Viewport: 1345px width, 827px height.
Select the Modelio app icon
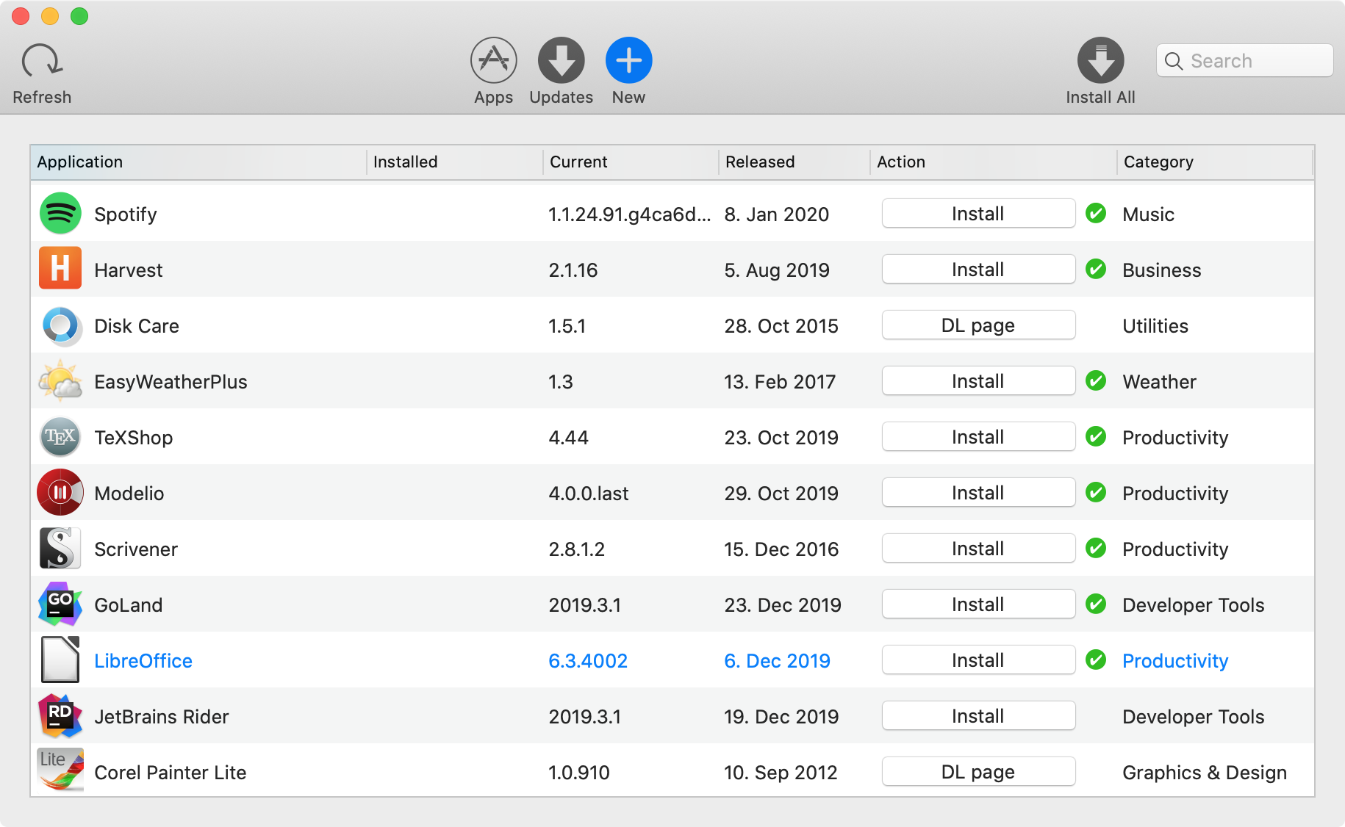point(60,493)
